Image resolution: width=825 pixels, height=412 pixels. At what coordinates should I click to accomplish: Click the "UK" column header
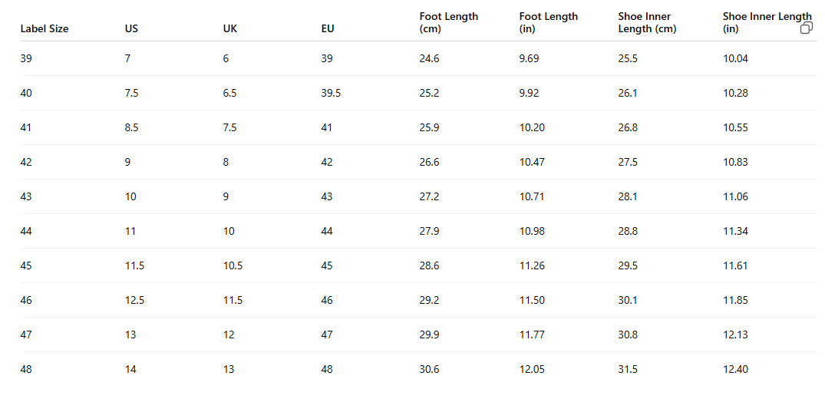point(230,29)
